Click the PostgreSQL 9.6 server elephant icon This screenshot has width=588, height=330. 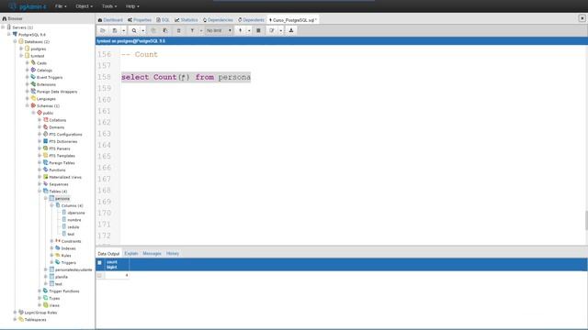pyautogui.click(x=15, y=34)
